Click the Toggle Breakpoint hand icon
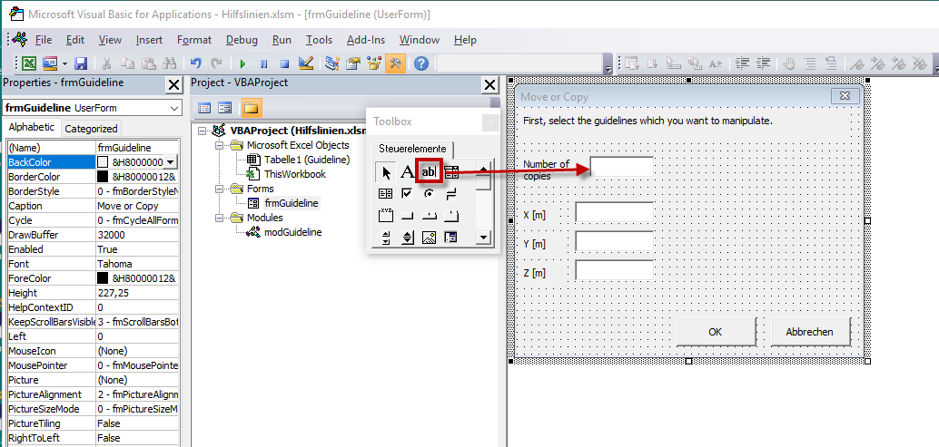 [x=789, y=63]
